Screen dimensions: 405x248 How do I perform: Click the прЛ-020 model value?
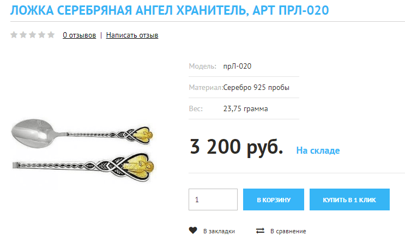(237, 66)
